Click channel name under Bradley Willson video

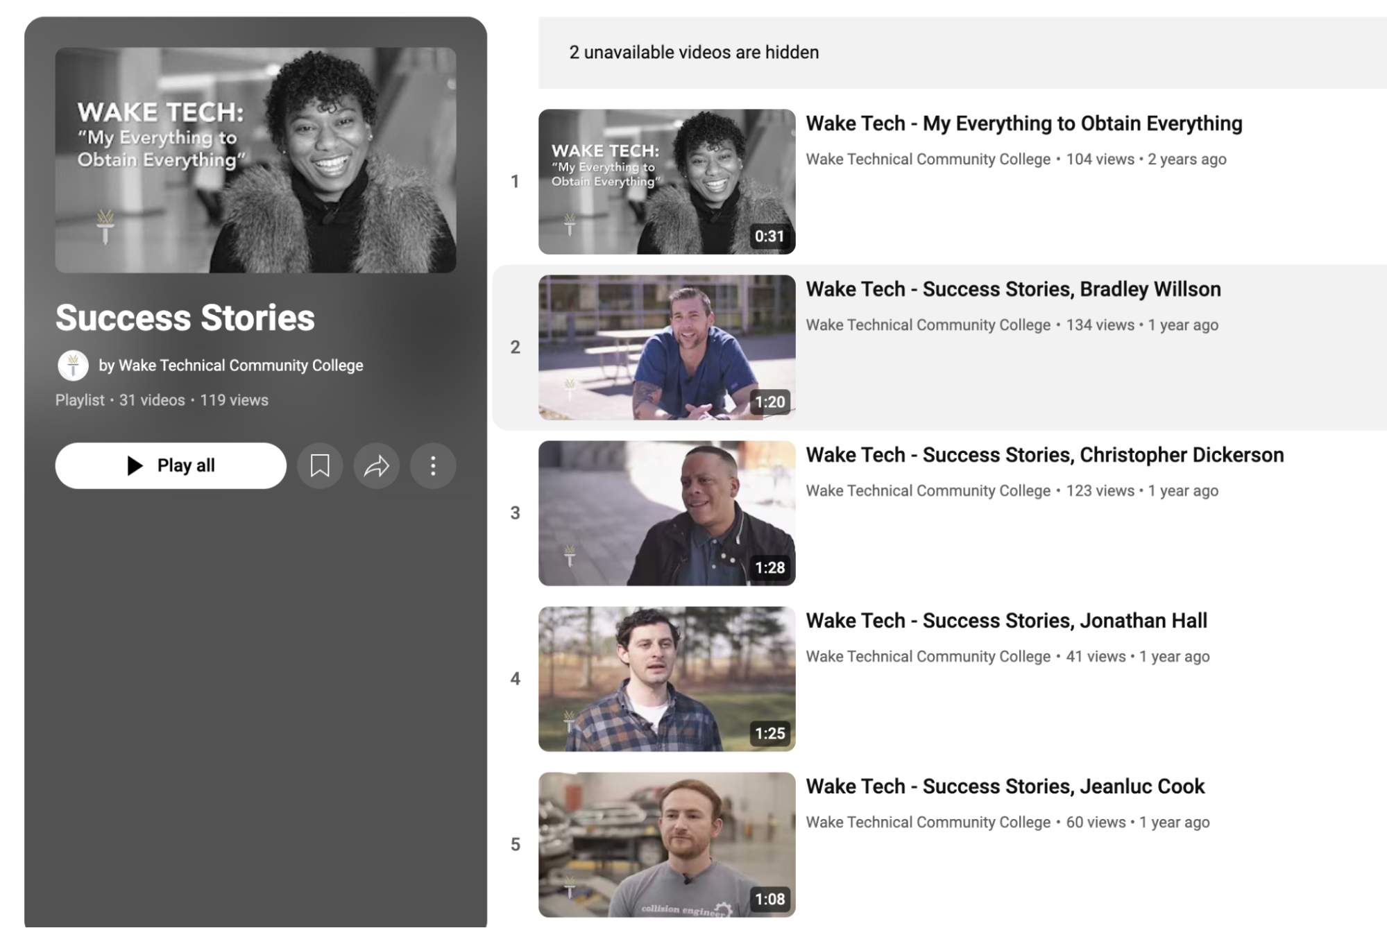click(x=928, y=325)
